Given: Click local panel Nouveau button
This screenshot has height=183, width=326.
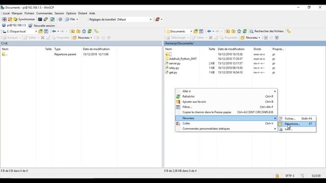Looking at the screenshot, I should (81, 38).
